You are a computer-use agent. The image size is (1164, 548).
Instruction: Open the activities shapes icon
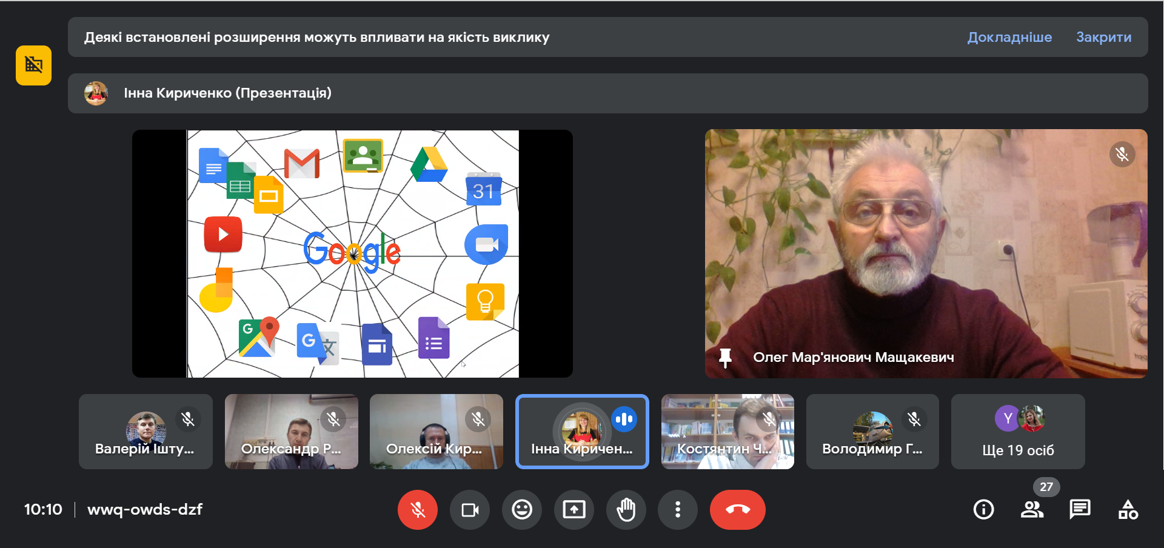(1128, 510)
